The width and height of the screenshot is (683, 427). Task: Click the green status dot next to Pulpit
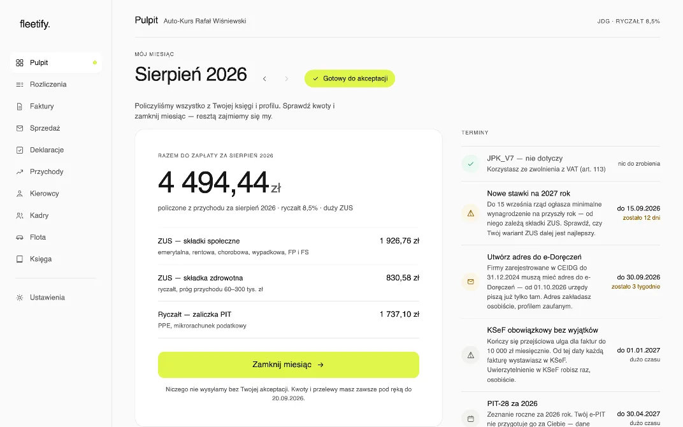95,62
